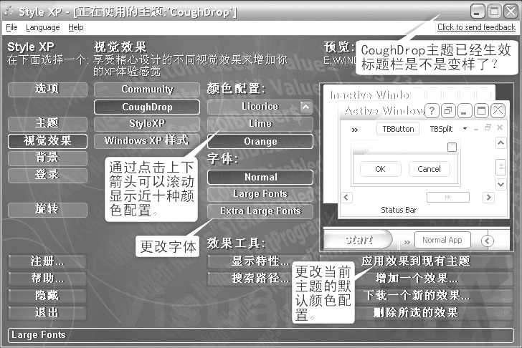This screenshot has height=348, width=522.
Task: Click the 隐藏 button
Action: 47,296
